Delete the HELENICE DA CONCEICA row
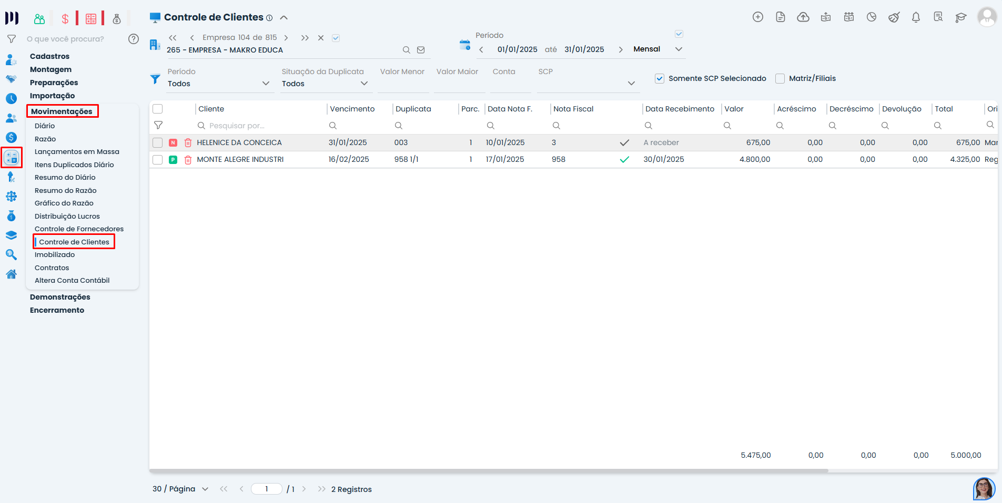 [188, 143]
